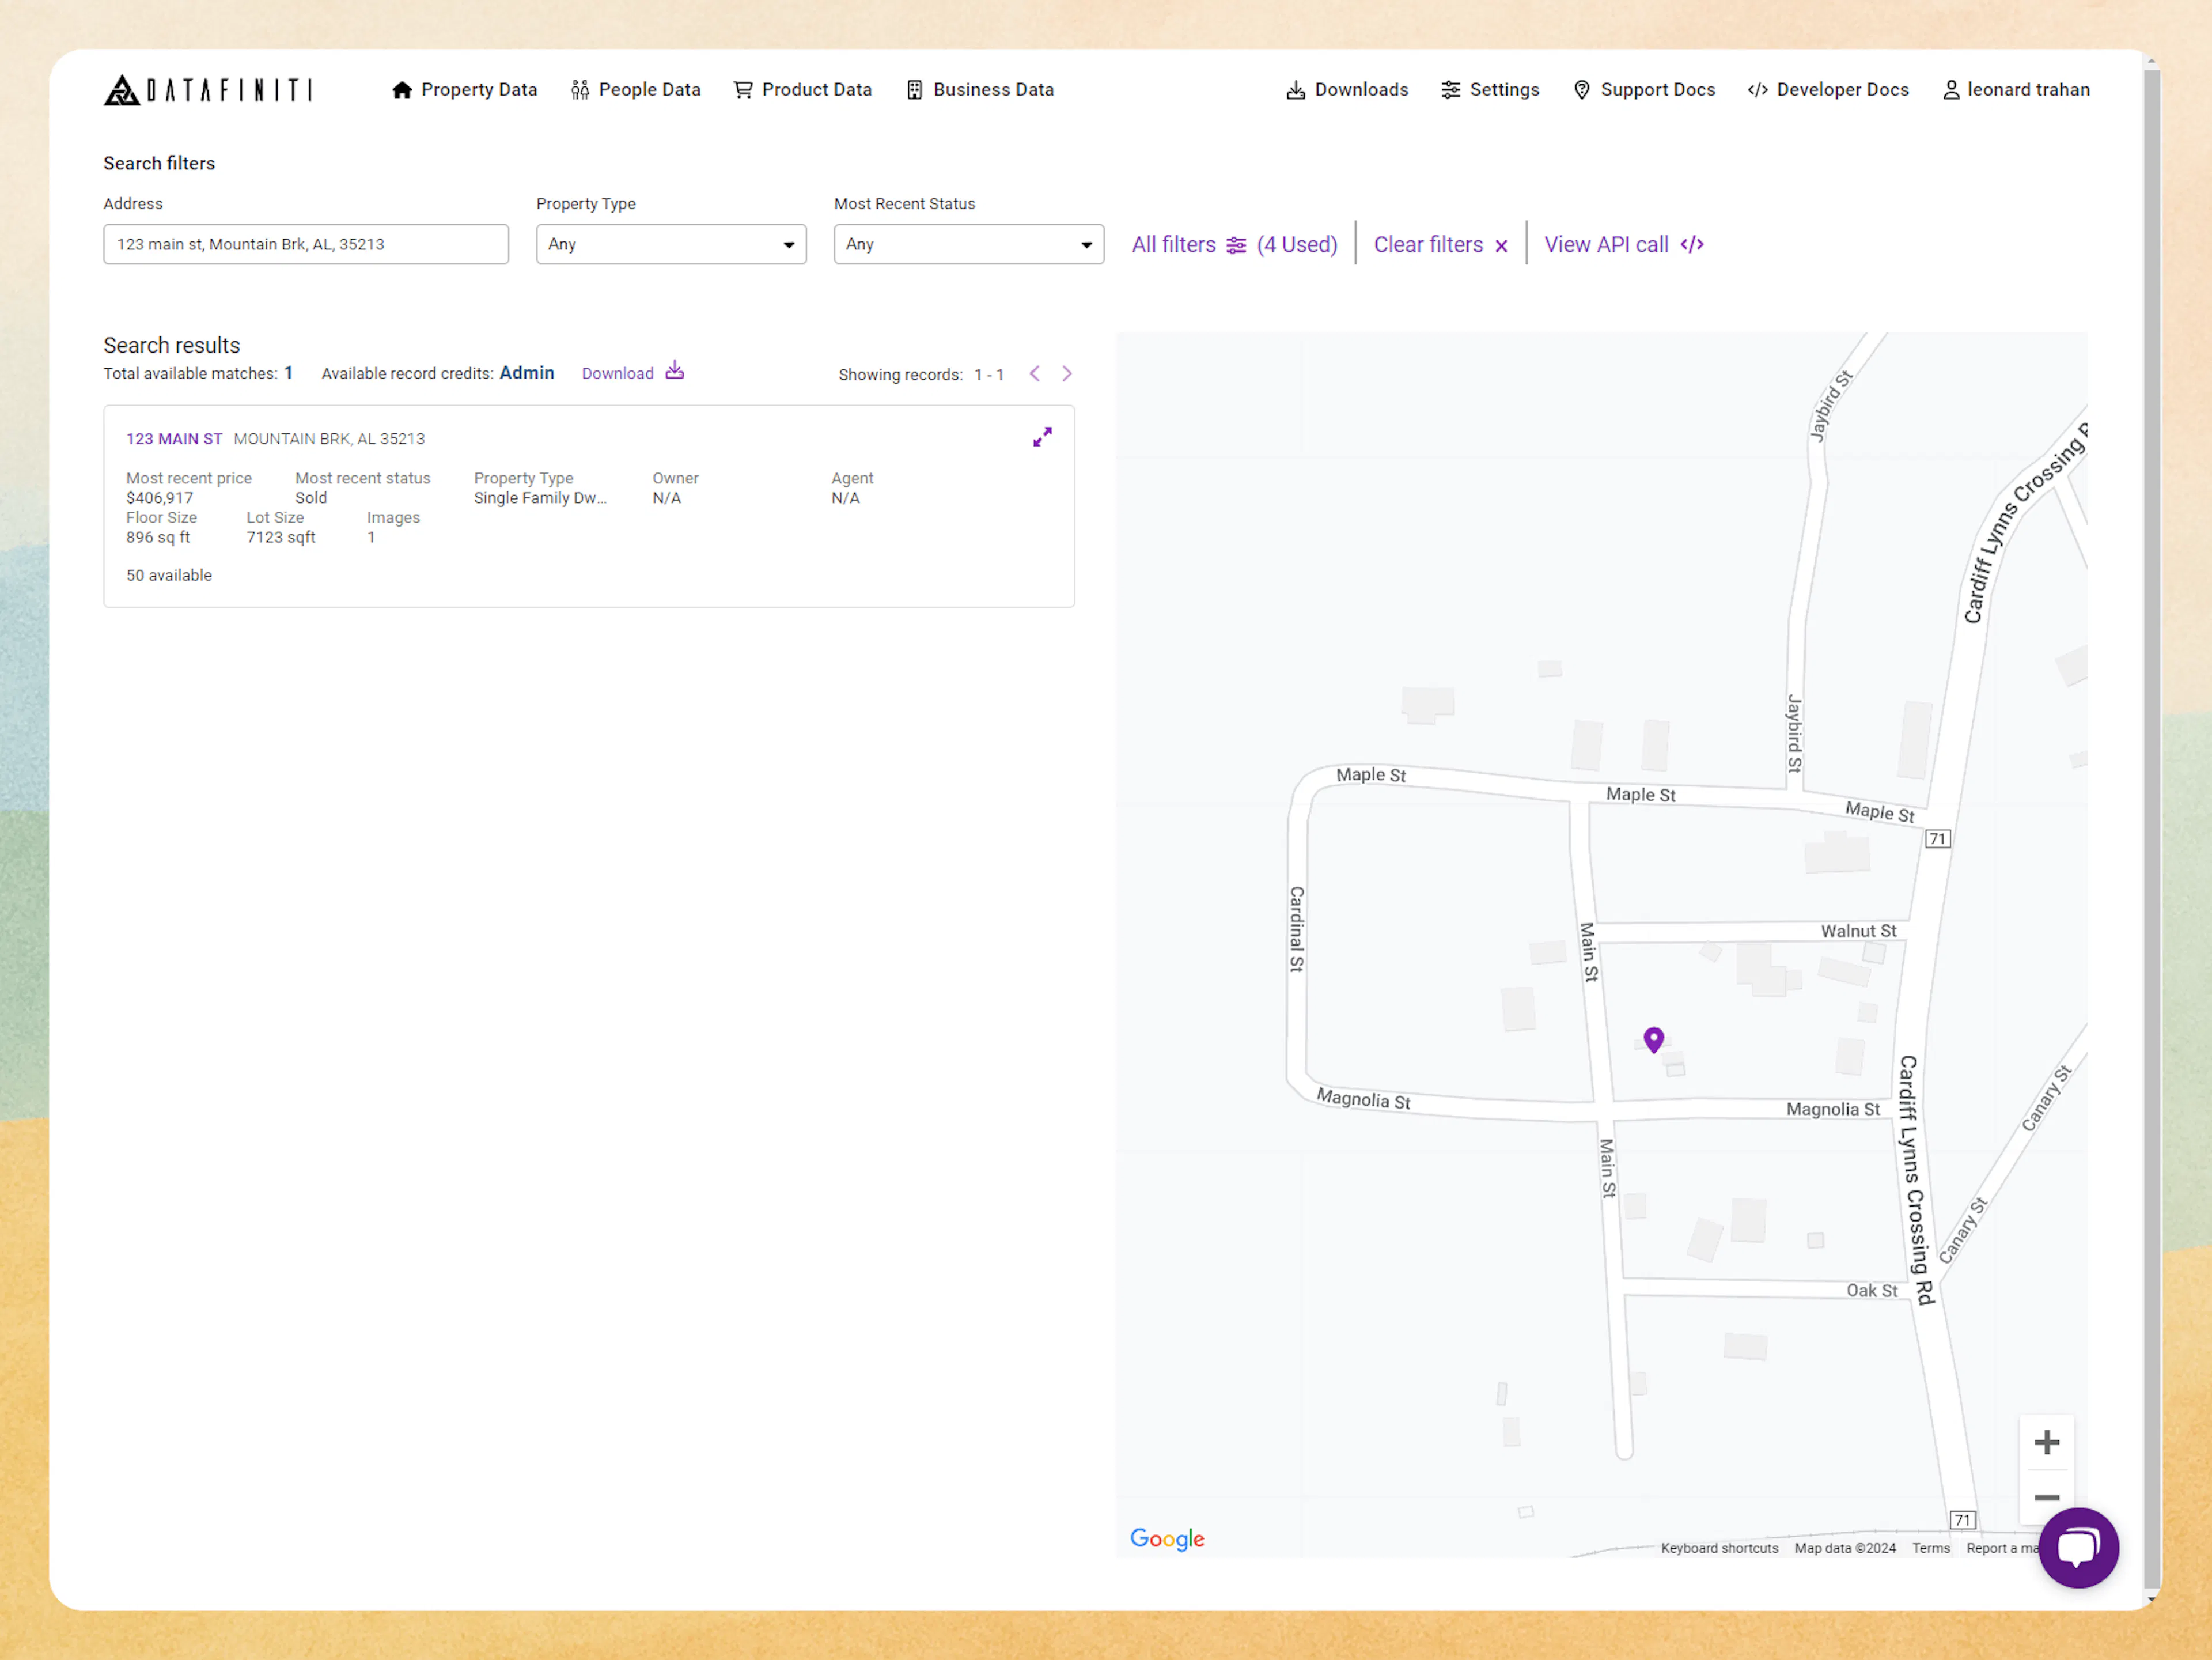Expand the 123 Main St result card

(x=1042, y=437)
